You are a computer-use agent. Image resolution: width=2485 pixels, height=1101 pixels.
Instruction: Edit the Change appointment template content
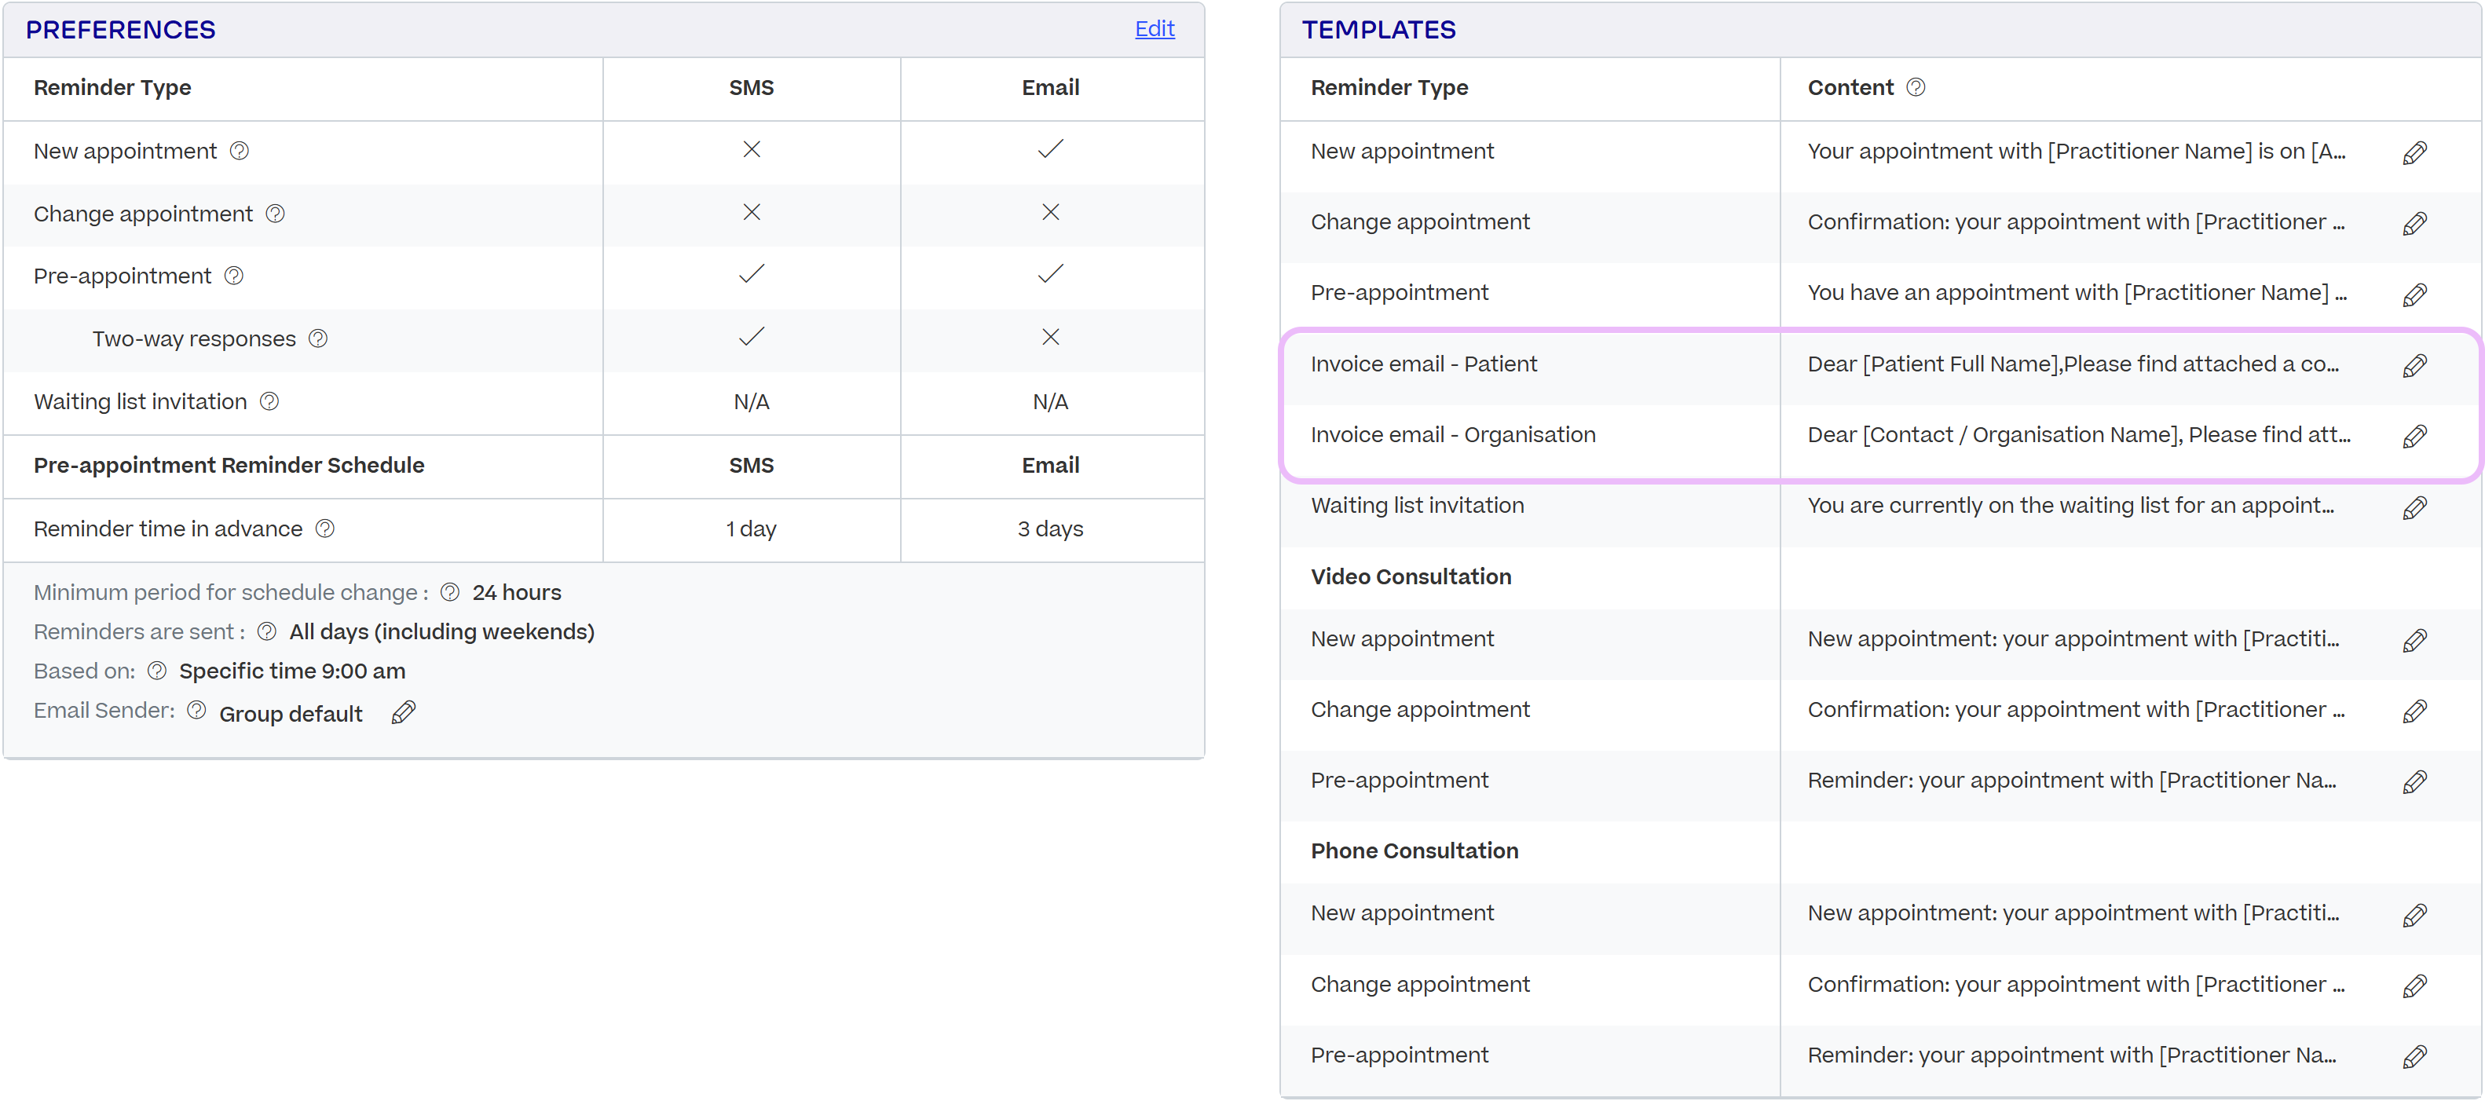point(2417,223)
